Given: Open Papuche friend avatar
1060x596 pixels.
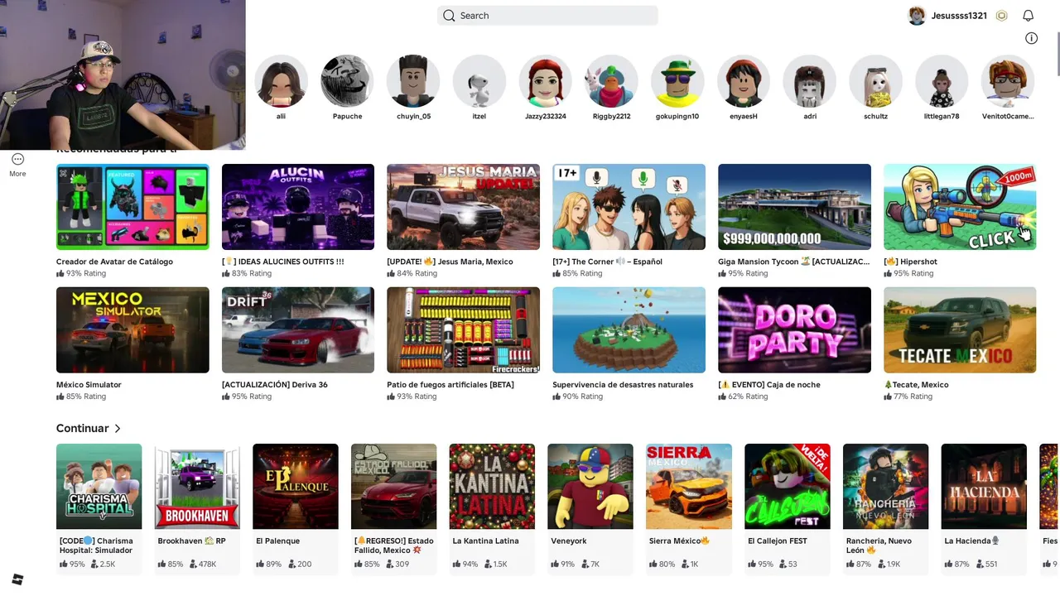Looking at the screenshot, I should pos(347,82).
